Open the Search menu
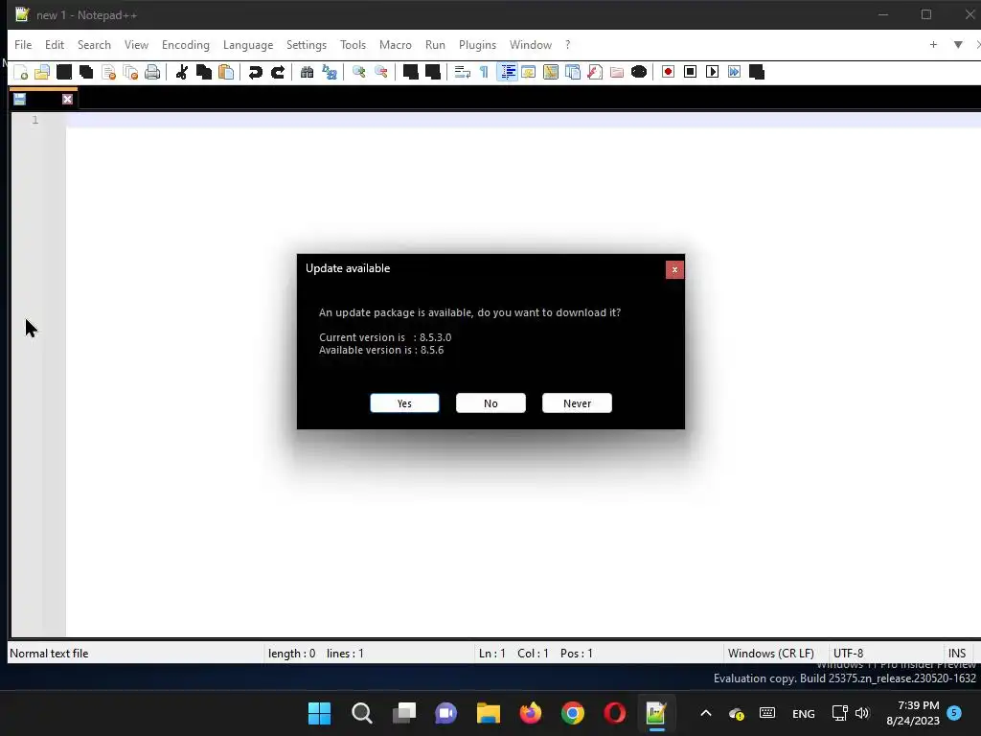The width and height of the screenshot is (981, 736). pos(94,45)
